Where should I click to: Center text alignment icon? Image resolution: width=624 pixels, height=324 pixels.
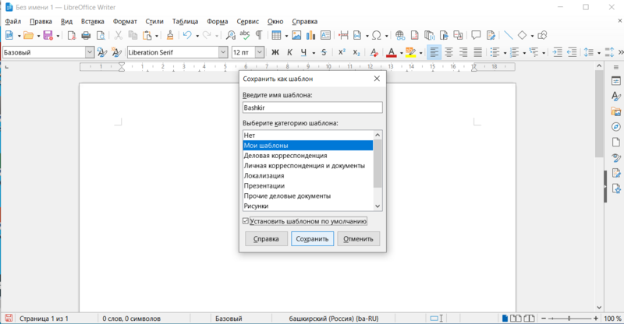pos(448,52)
